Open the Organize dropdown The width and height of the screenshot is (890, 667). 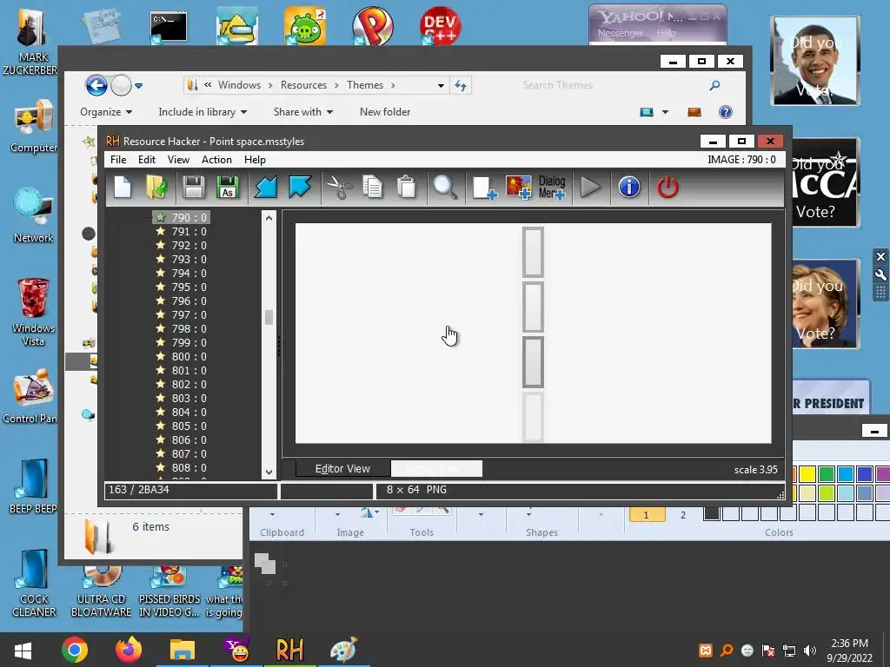(105, 112)
